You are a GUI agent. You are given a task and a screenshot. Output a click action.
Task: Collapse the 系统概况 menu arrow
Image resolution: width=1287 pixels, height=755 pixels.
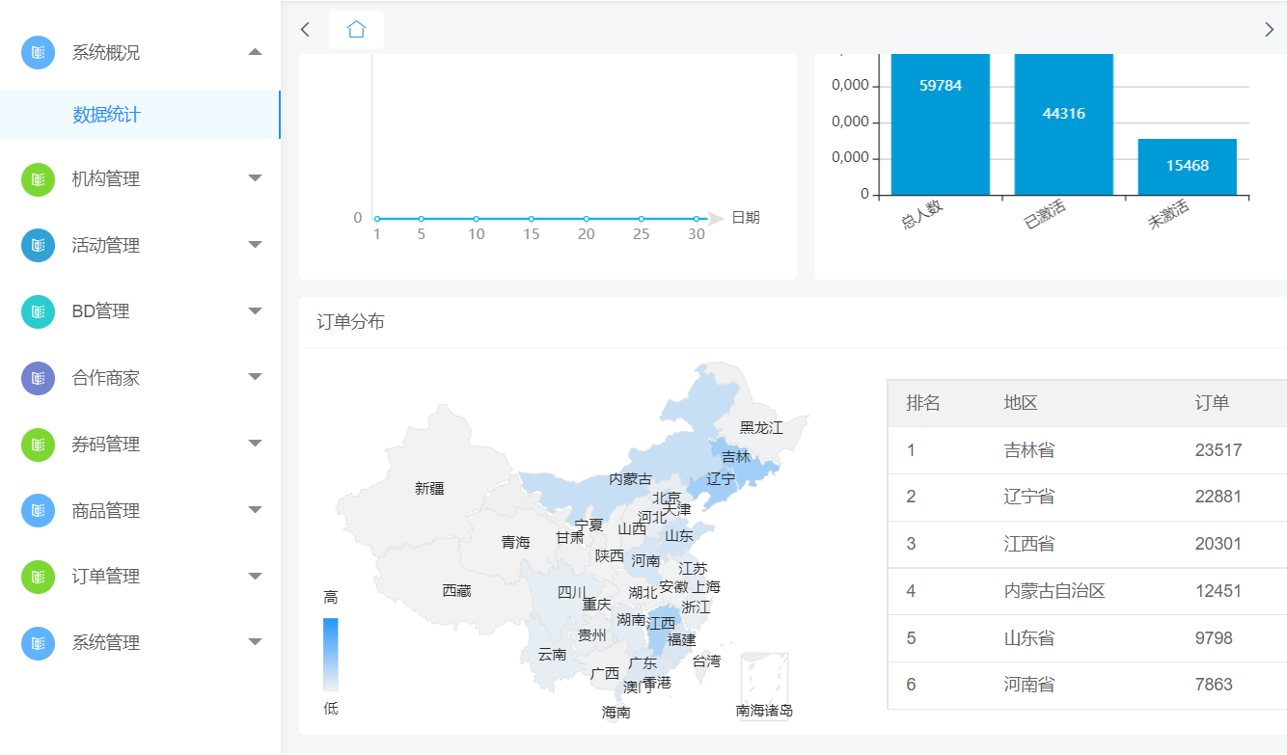pyautogui.click(x=255, y=52)
